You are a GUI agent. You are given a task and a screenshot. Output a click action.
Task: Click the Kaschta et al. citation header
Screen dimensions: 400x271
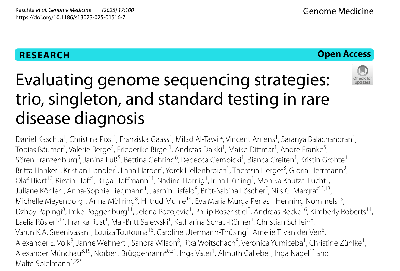[53, 10]
